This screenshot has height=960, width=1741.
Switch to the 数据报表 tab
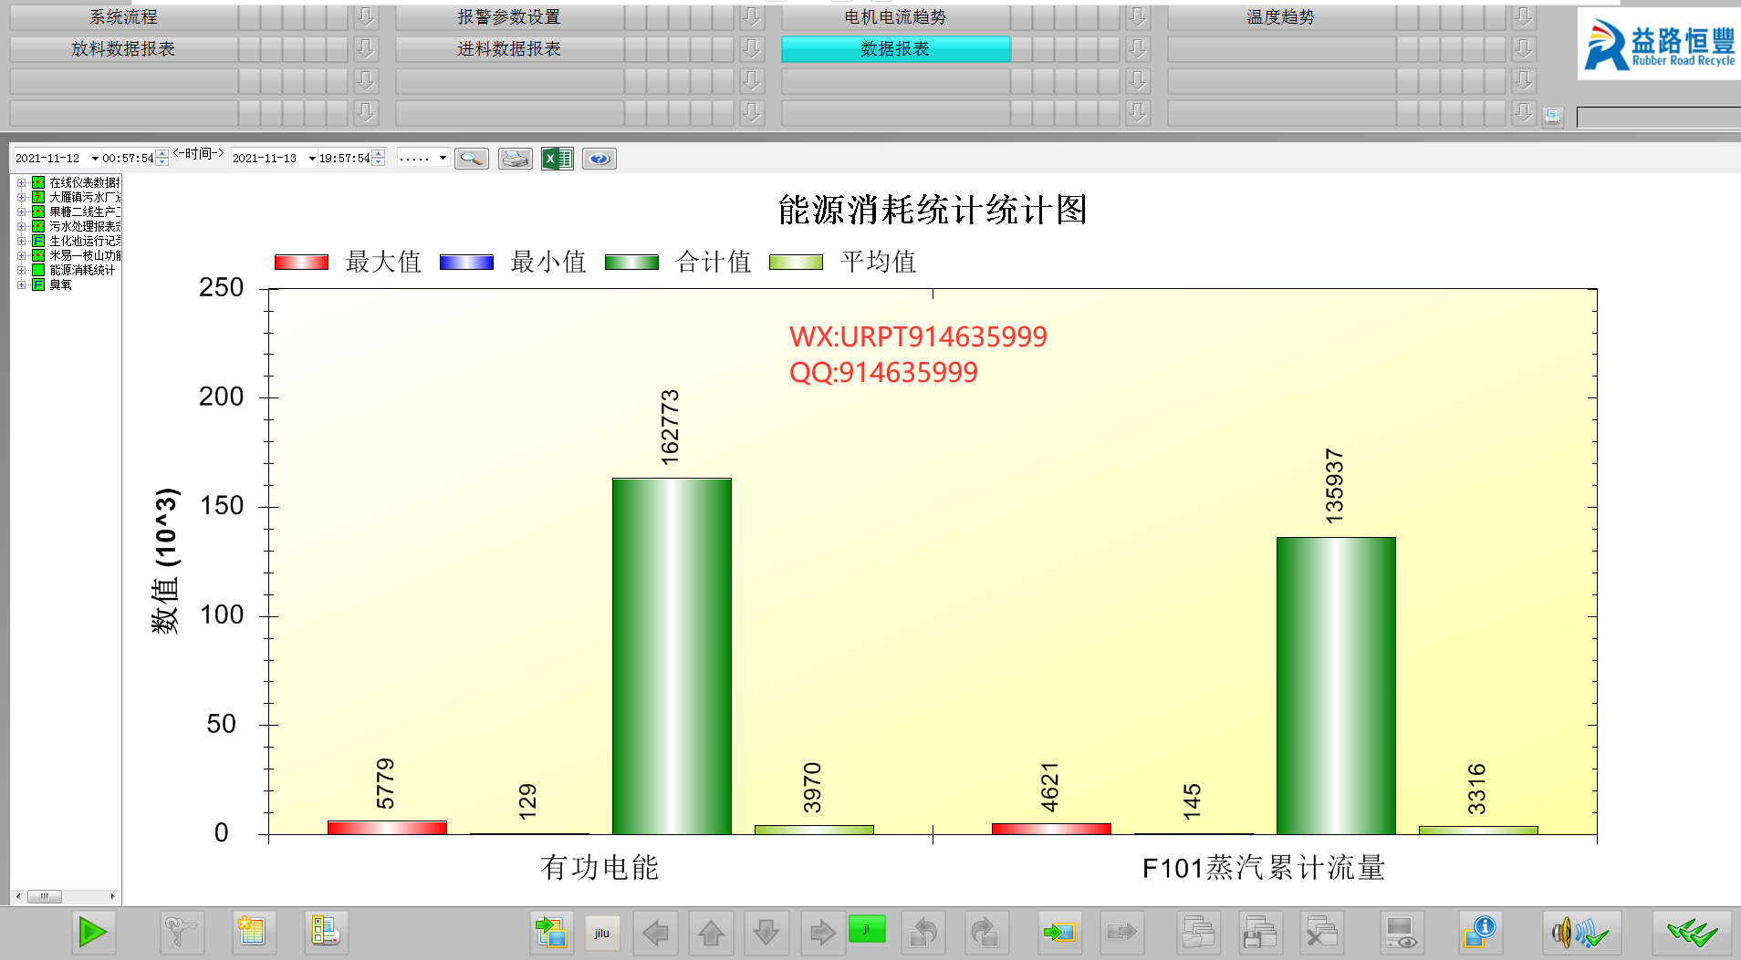tap(894, 49)
